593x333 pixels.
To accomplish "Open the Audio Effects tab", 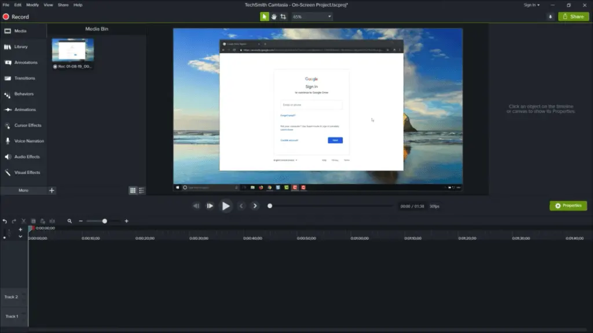I will pos(23,157).
